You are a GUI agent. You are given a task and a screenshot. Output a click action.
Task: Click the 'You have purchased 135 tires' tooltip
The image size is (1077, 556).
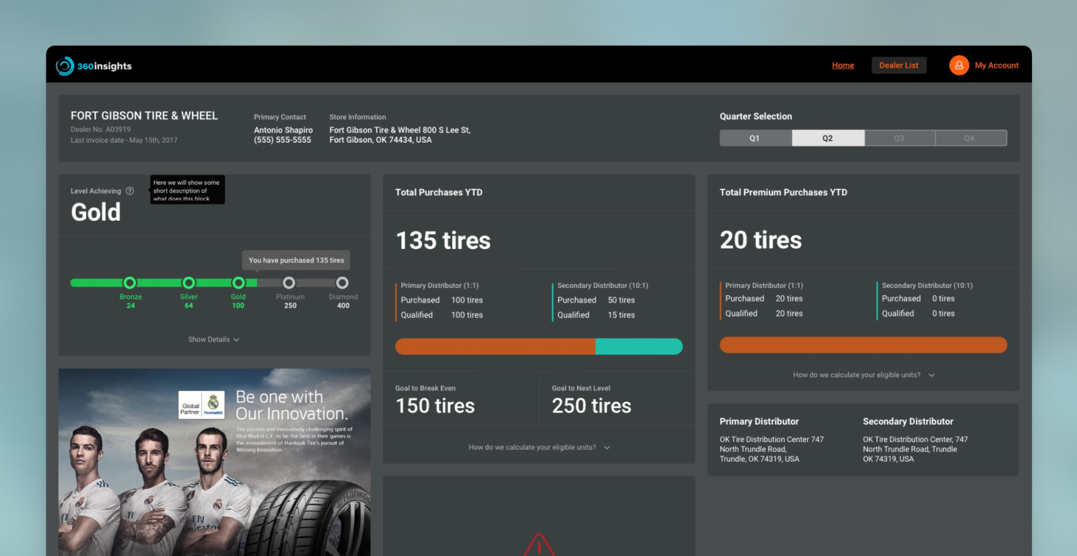coord(296,260)
